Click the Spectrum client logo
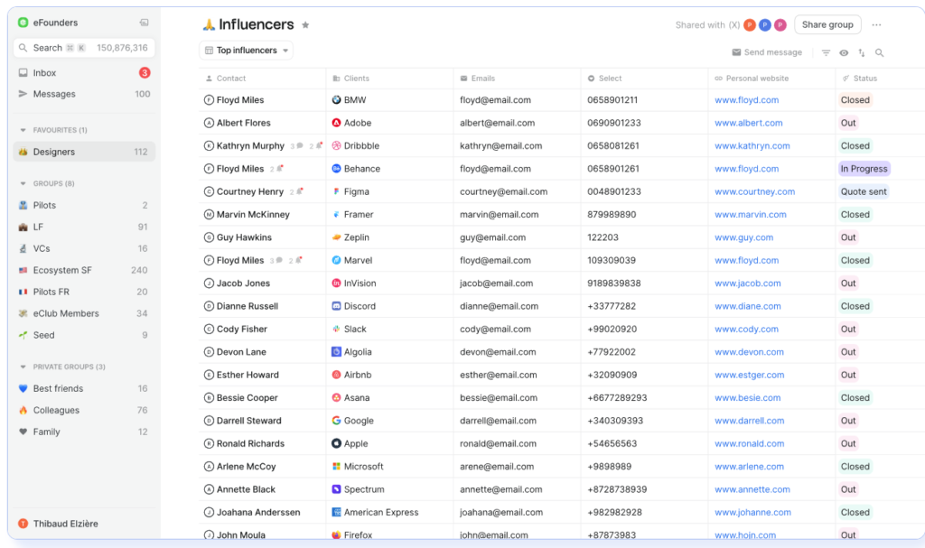Screen dimensions: 925x548 pos(336,489)
